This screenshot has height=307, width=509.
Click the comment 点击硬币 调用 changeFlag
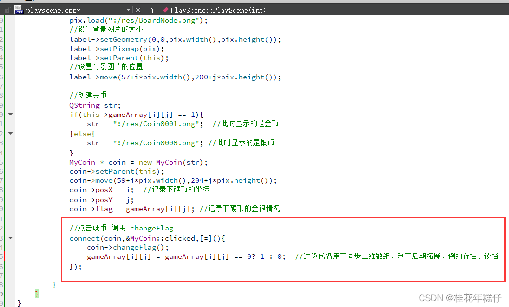coord(121,228)
